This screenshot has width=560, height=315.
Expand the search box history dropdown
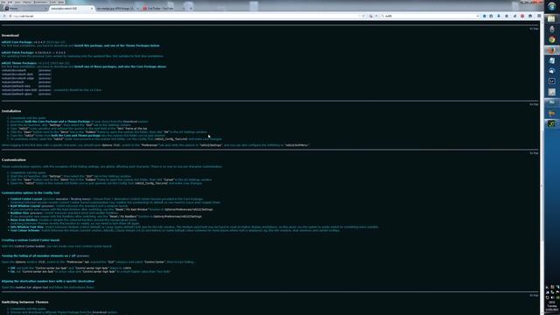[478, 16]
